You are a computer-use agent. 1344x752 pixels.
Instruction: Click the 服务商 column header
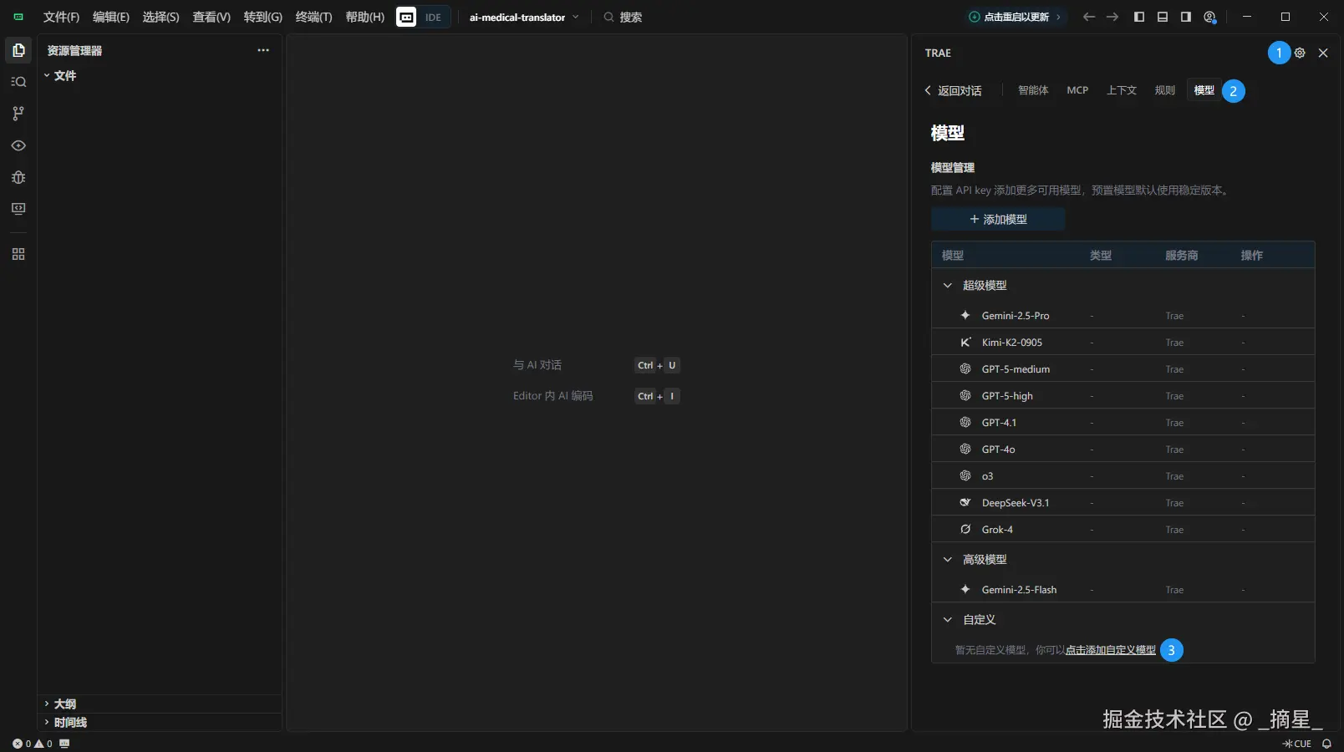(x=1182, y=255)
